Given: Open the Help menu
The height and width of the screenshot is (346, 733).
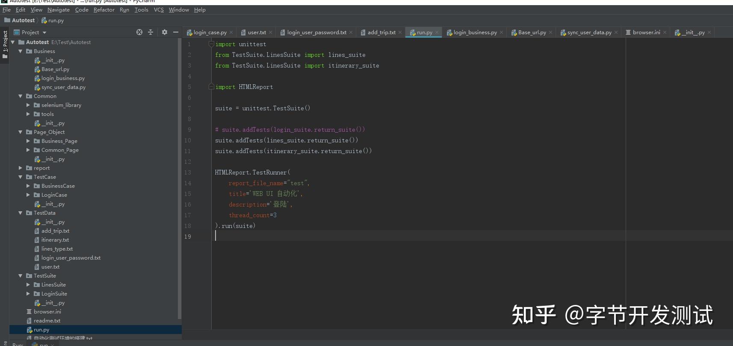Looking at the screenshot, I should point(200,9).
